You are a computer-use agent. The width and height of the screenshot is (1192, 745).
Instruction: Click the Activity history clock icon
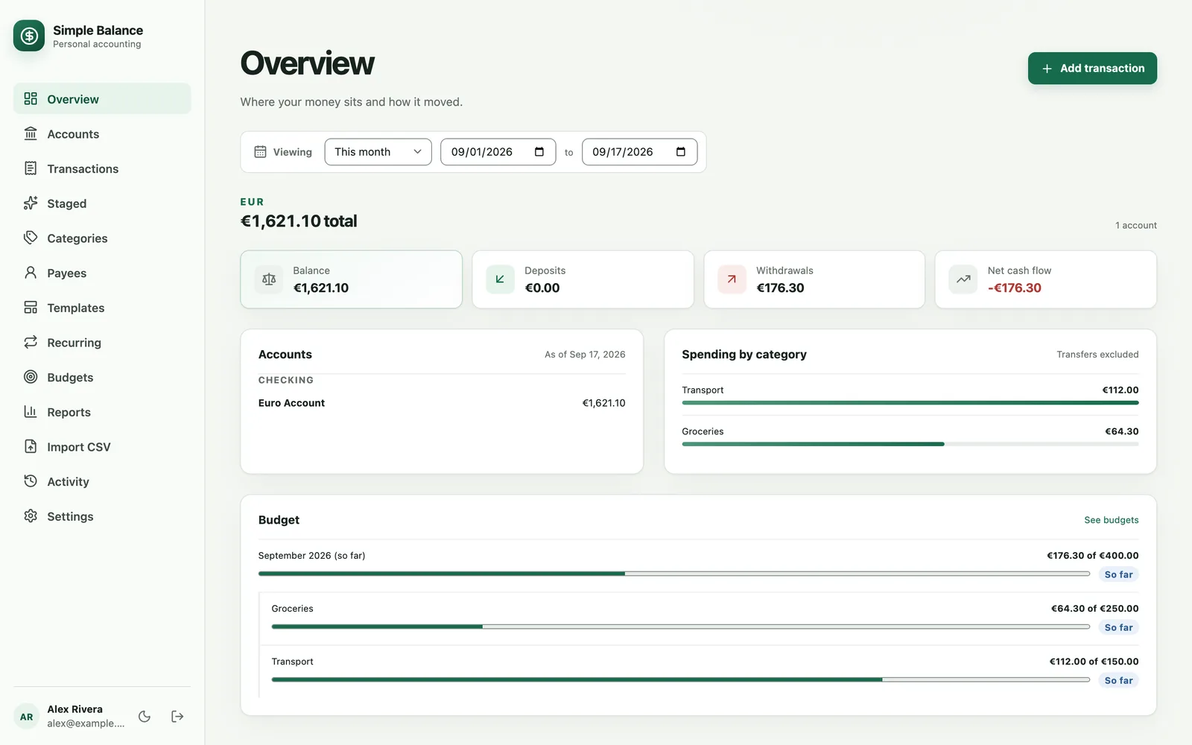pos(31,481)
